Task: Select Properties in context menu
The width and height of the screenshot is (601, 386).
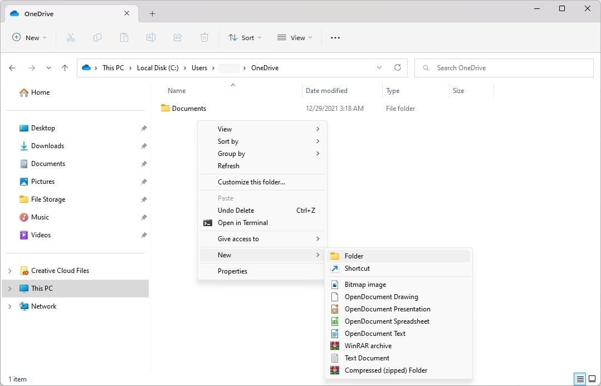Action: tap(262, 271)
